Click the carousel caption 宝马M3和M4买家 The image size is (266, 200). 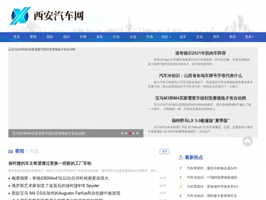coord(48,133)
